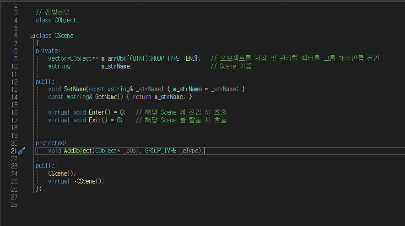
Task: Collapse the class CScene code block
Action: 32,36
